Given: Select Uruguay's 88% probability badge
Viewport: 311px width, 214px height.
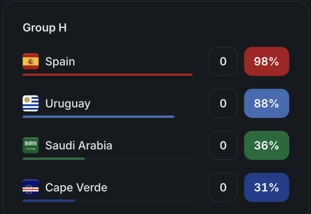Looking at the screenshot, I should tap(267, 103).
